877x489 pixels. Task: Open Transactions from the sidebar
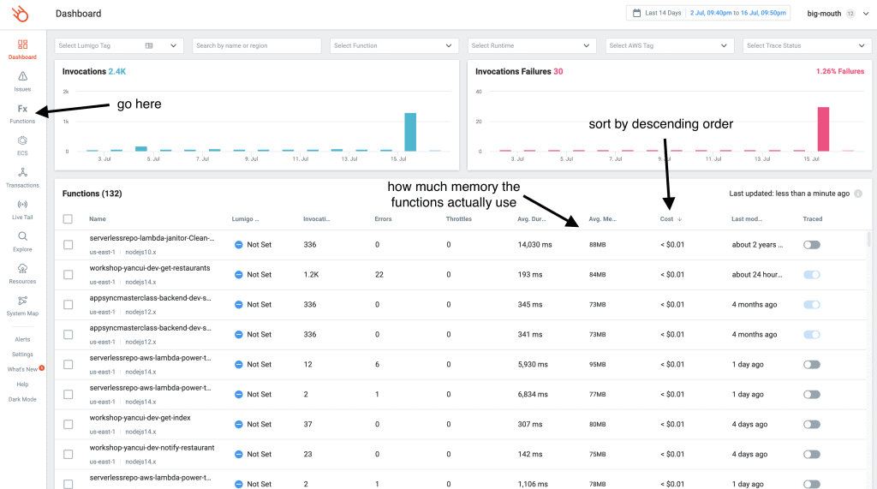22,177
